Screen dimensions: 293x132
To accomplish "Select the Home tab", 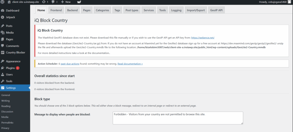I will 41,10.
